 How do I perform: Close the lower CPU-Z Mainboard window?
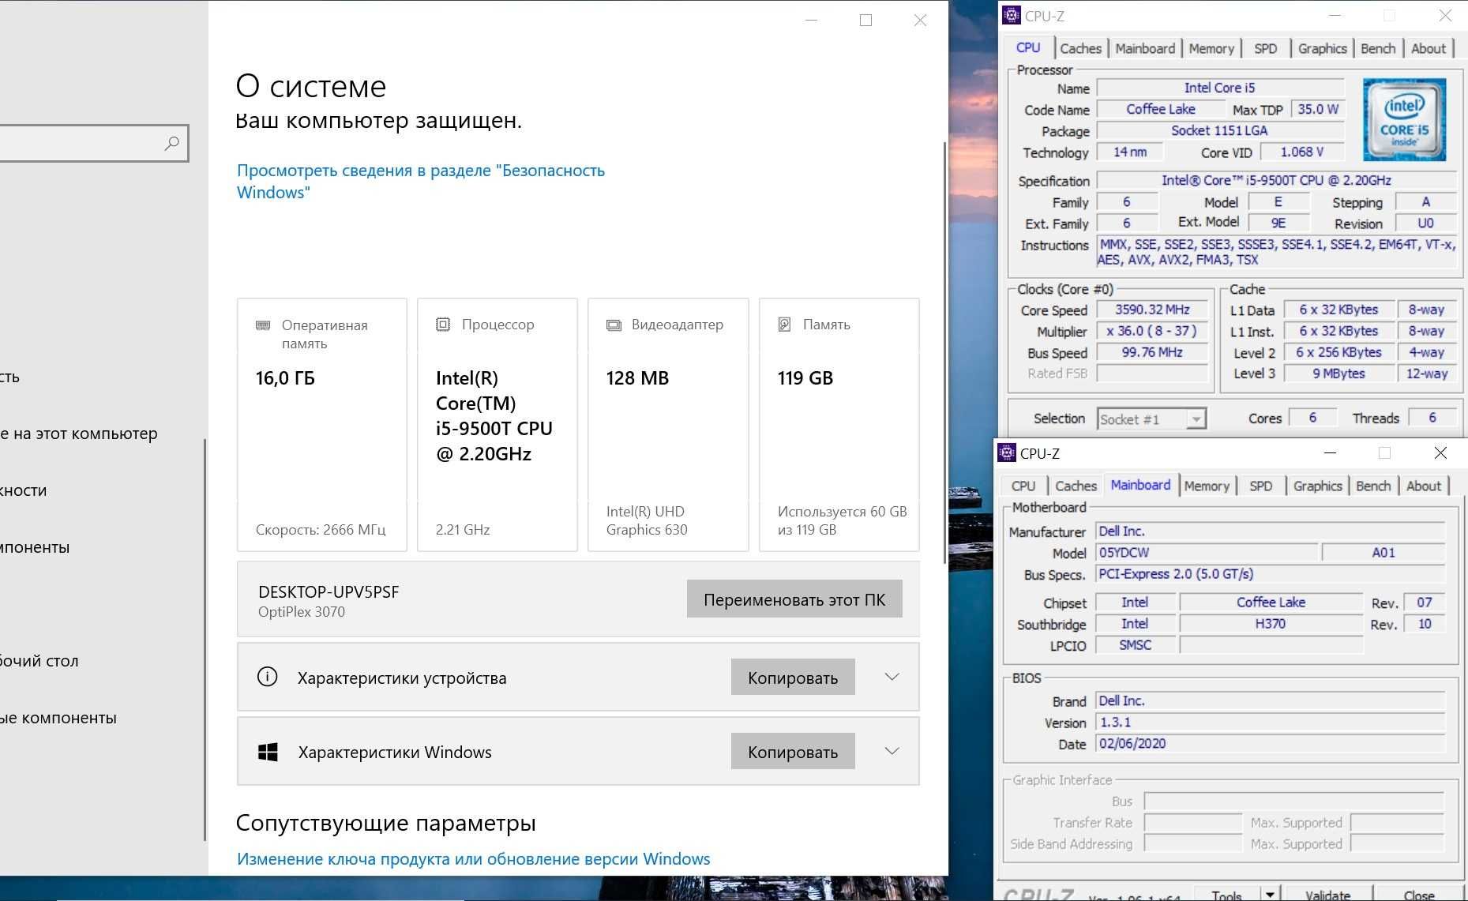point(1440,452)
